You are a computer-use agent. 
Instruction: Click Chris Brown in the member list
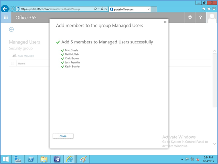(x=72, y=58)
